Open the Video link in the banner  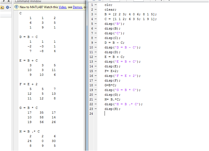click(62, 7)
